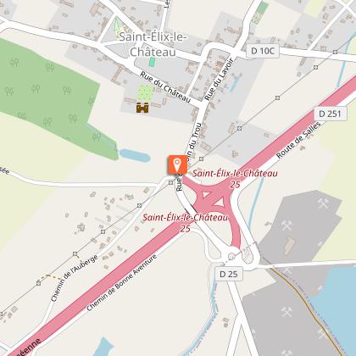
Task: Click the small roundabout circle near D 25
Action: [x=231, y=256]
